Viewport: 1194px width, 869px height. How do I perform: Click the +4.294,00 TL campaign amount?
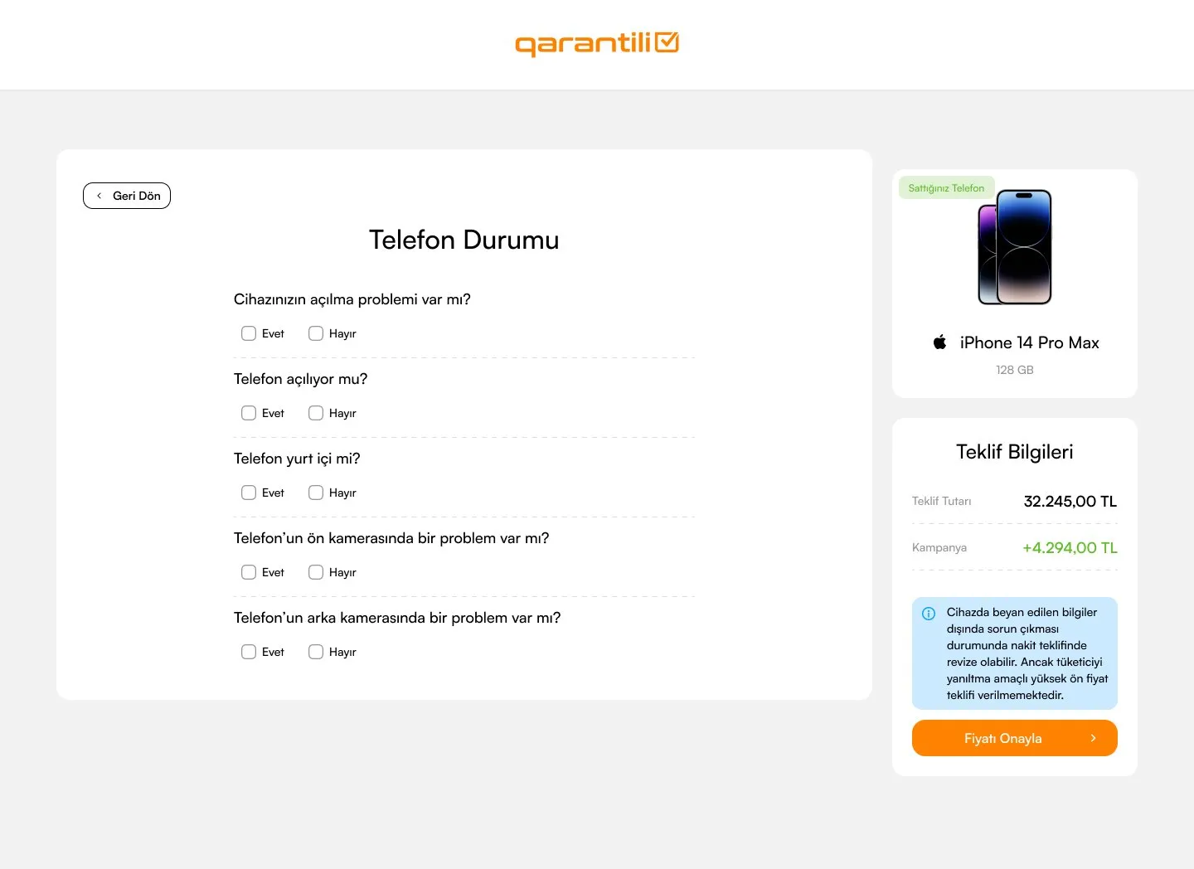click(x=1070, y=547)
